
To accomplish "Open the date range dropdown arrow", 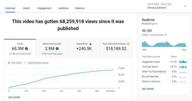I will click(185, 6).
